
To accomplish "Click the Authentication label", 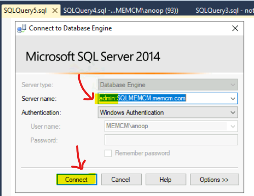I will coord(41,112).
